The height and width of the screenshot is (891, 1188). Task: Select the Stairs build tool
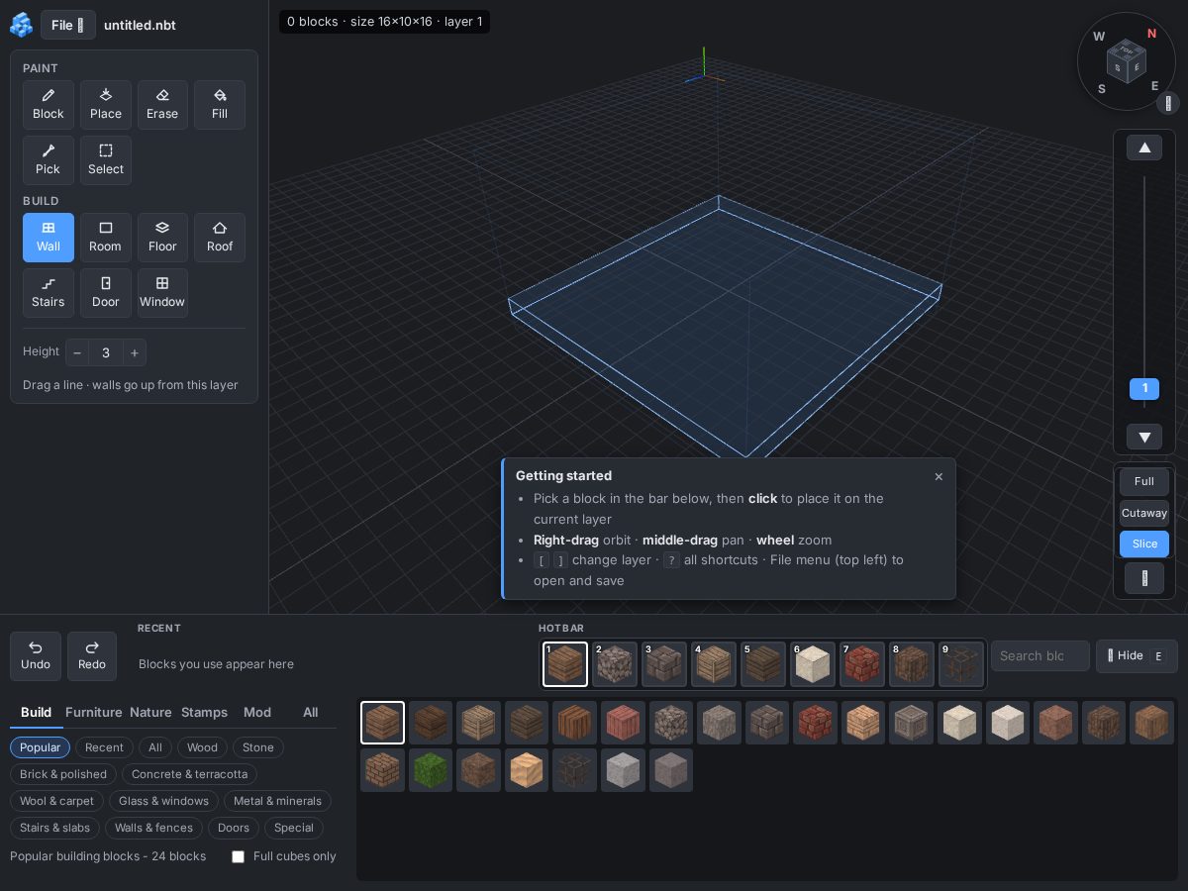click(x=49, y=293)
